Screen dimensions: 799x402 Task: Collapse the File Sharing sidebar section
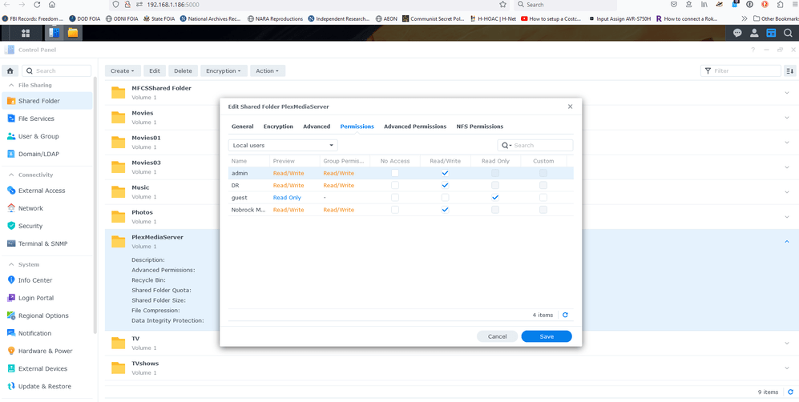click(12, 85)
